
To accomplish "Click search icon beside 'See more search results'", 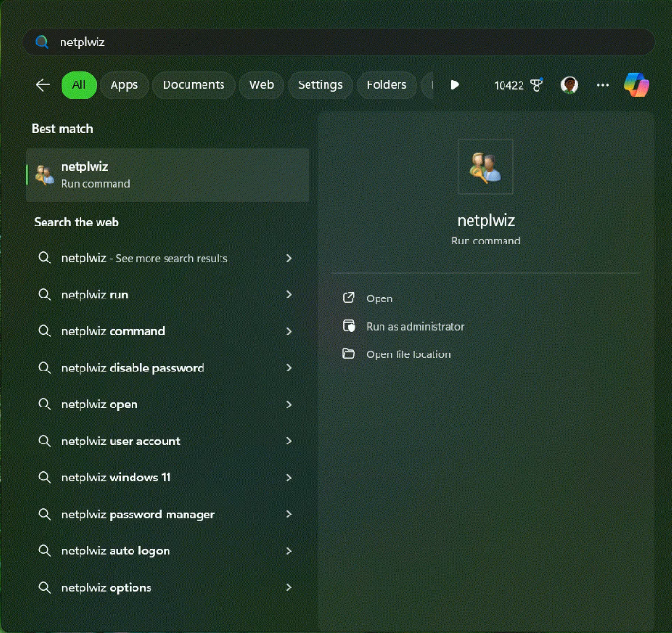I will [x=44, y=258].
